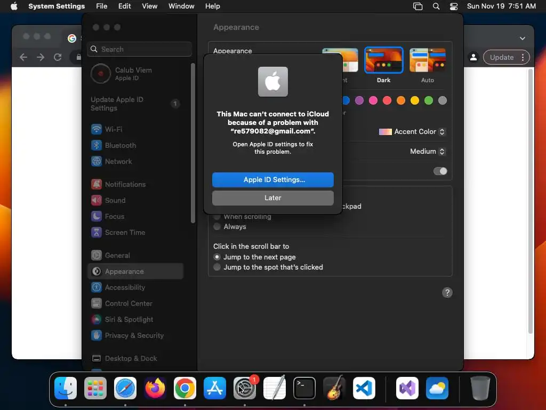Image resolution: width=546 pixels, height=410 pixels.
Task: Open Launchpad in the Dock
Action: 95,388
